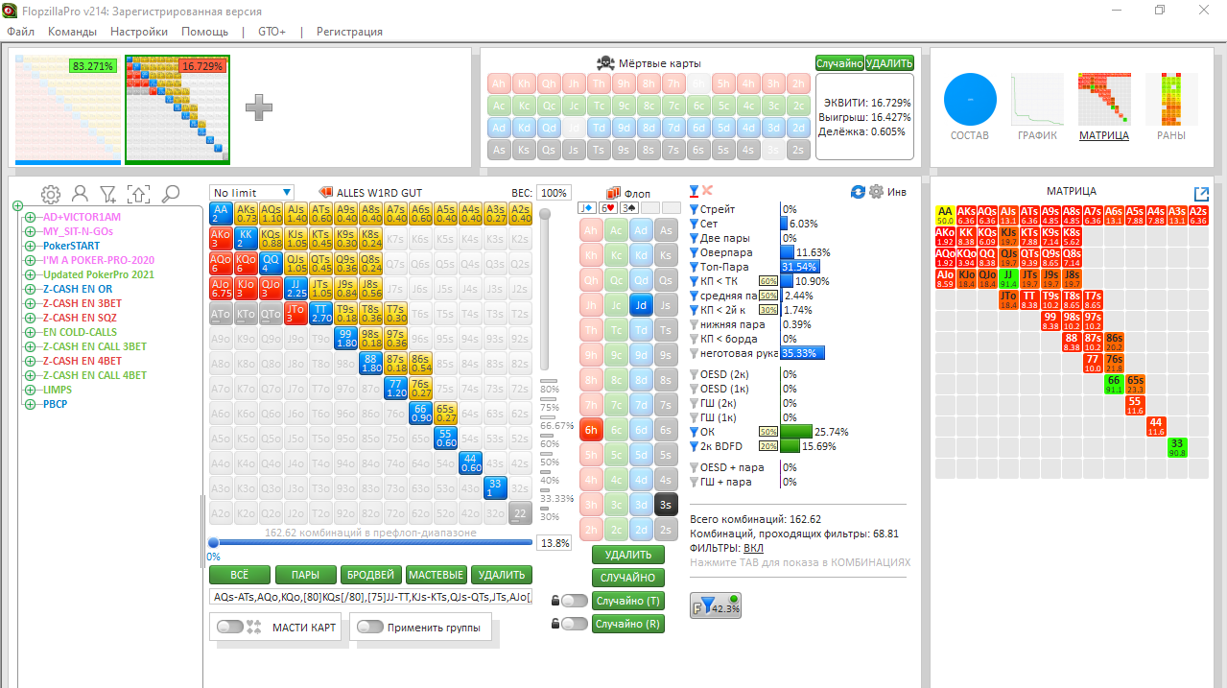The width and height of the screenshot is (1227, 688).
Task: Click the horizontal preflop range percentage slider
Action: click(369, 542)
